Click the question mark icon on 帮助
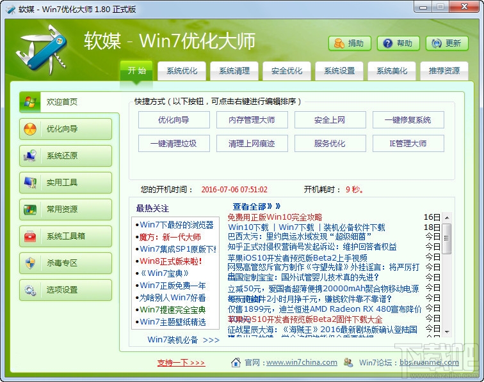The height and width of the screenshot is (382, 484). tap(387, 43)
